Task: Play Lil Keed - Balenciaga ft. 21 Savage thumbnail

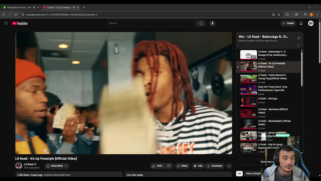Action: [x=249, y=55]
